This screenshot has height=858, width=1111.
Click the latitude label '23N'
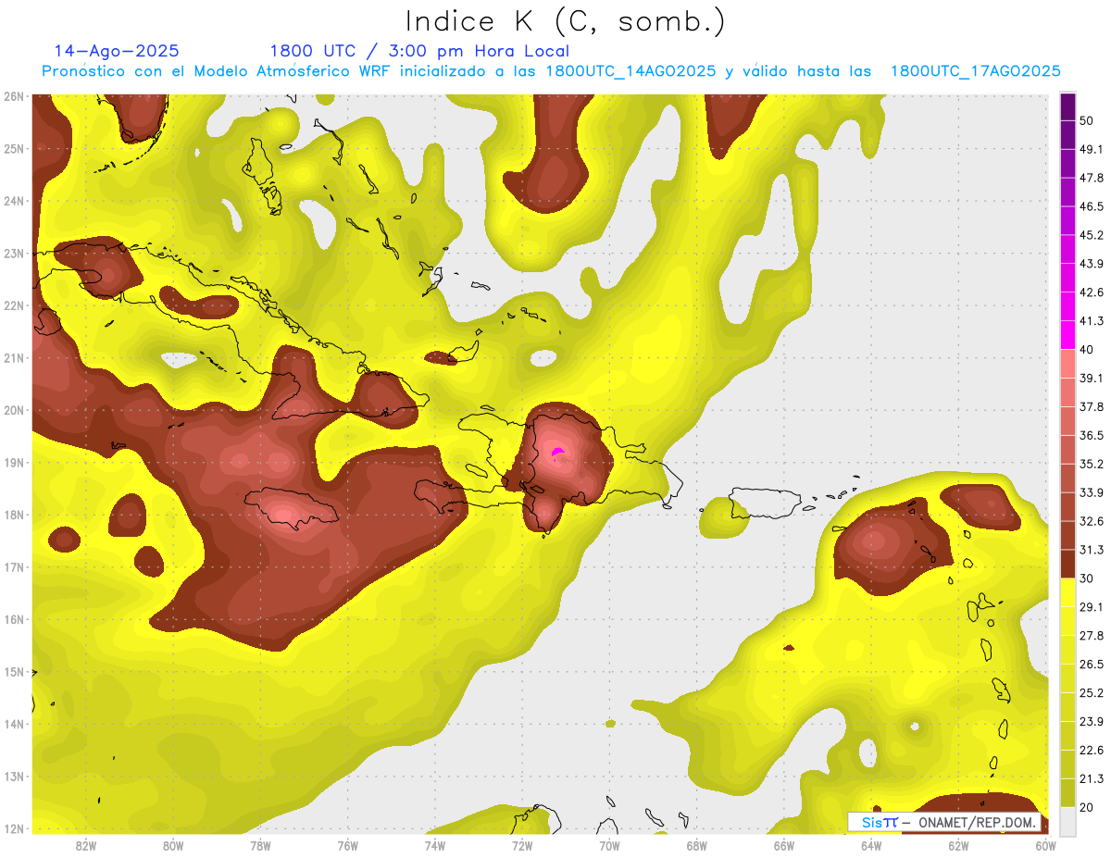click(x=14, y=254)
